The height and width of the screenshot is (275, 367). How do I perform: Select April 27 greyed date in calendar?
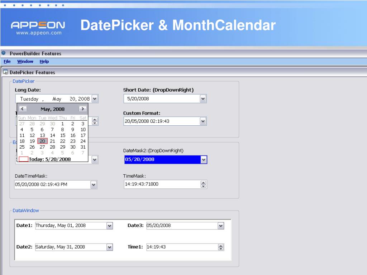[22, 124]
